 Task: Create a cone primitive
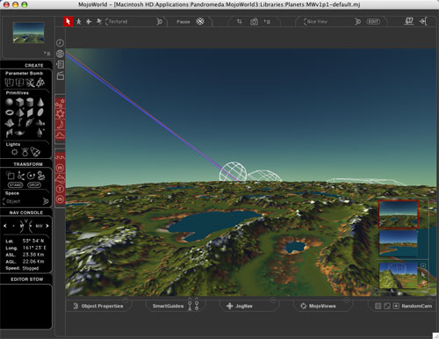(x=40, y=102)
